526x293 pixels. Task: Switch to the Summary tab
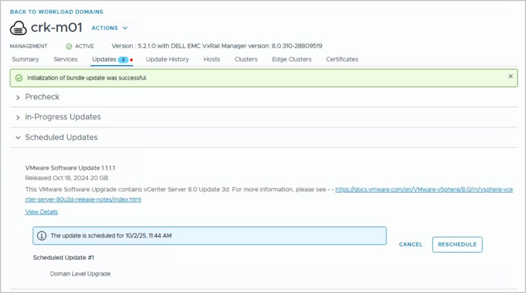[x=25, y=60]
